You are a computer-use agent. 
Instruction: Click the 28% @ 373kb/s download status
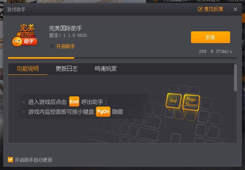[215, 51]
